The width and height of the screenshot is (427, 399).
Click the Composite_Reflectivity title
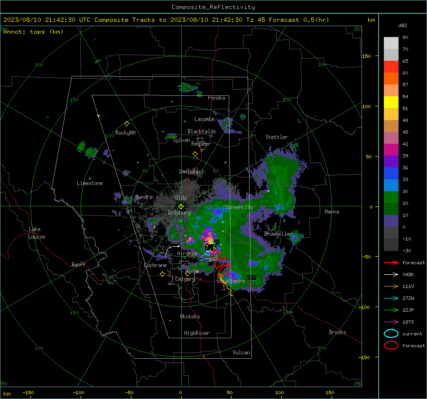click(x=213, y=7)
